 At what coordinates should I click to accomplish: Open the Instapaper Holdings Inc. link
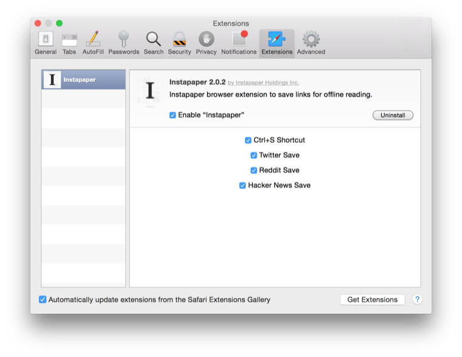click(x=263, y=83)
